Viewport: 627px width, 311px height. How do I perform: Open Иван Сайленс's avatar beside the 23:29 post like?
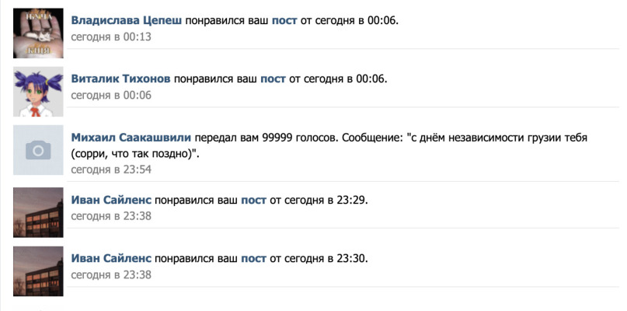[x=38, y=212]
